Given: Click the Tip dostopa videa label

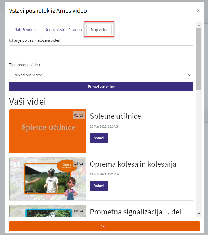Looking at the screenshot, I should pyautogui.click(x=24, y=65).
